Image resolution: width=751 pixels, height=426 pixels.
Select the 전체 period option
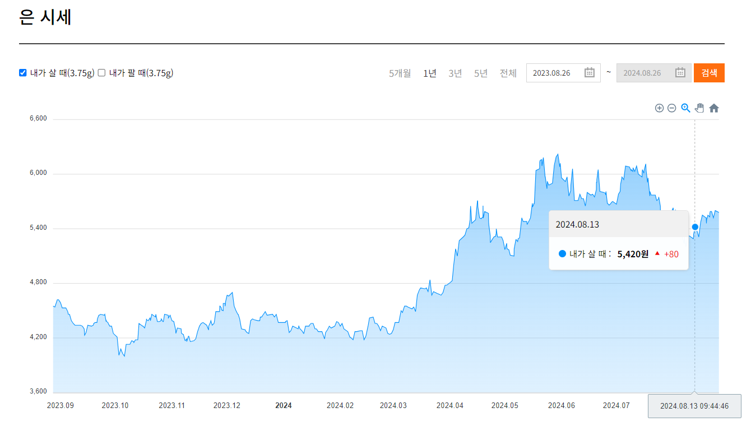pos(508,73)
